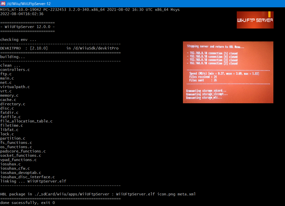Image resolution: width=285 pixels, height=206 pixels.
Task: Click the 'connection [5] closed' line in screenshot
Action: tap(212, 53)
